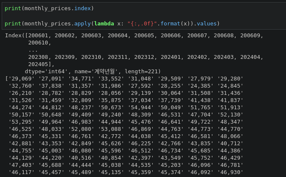Click the value '29,069'
The image size is (286, 177).
[x=22, y=79]
